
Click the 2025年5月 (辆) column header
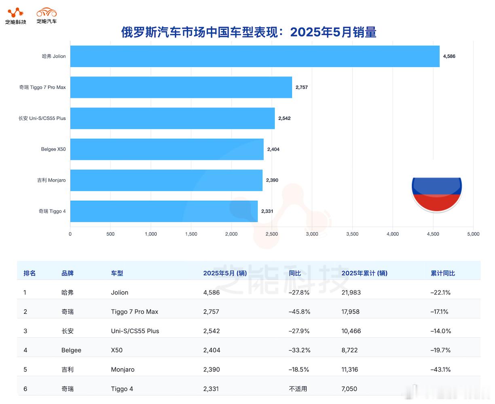(225, 273)
